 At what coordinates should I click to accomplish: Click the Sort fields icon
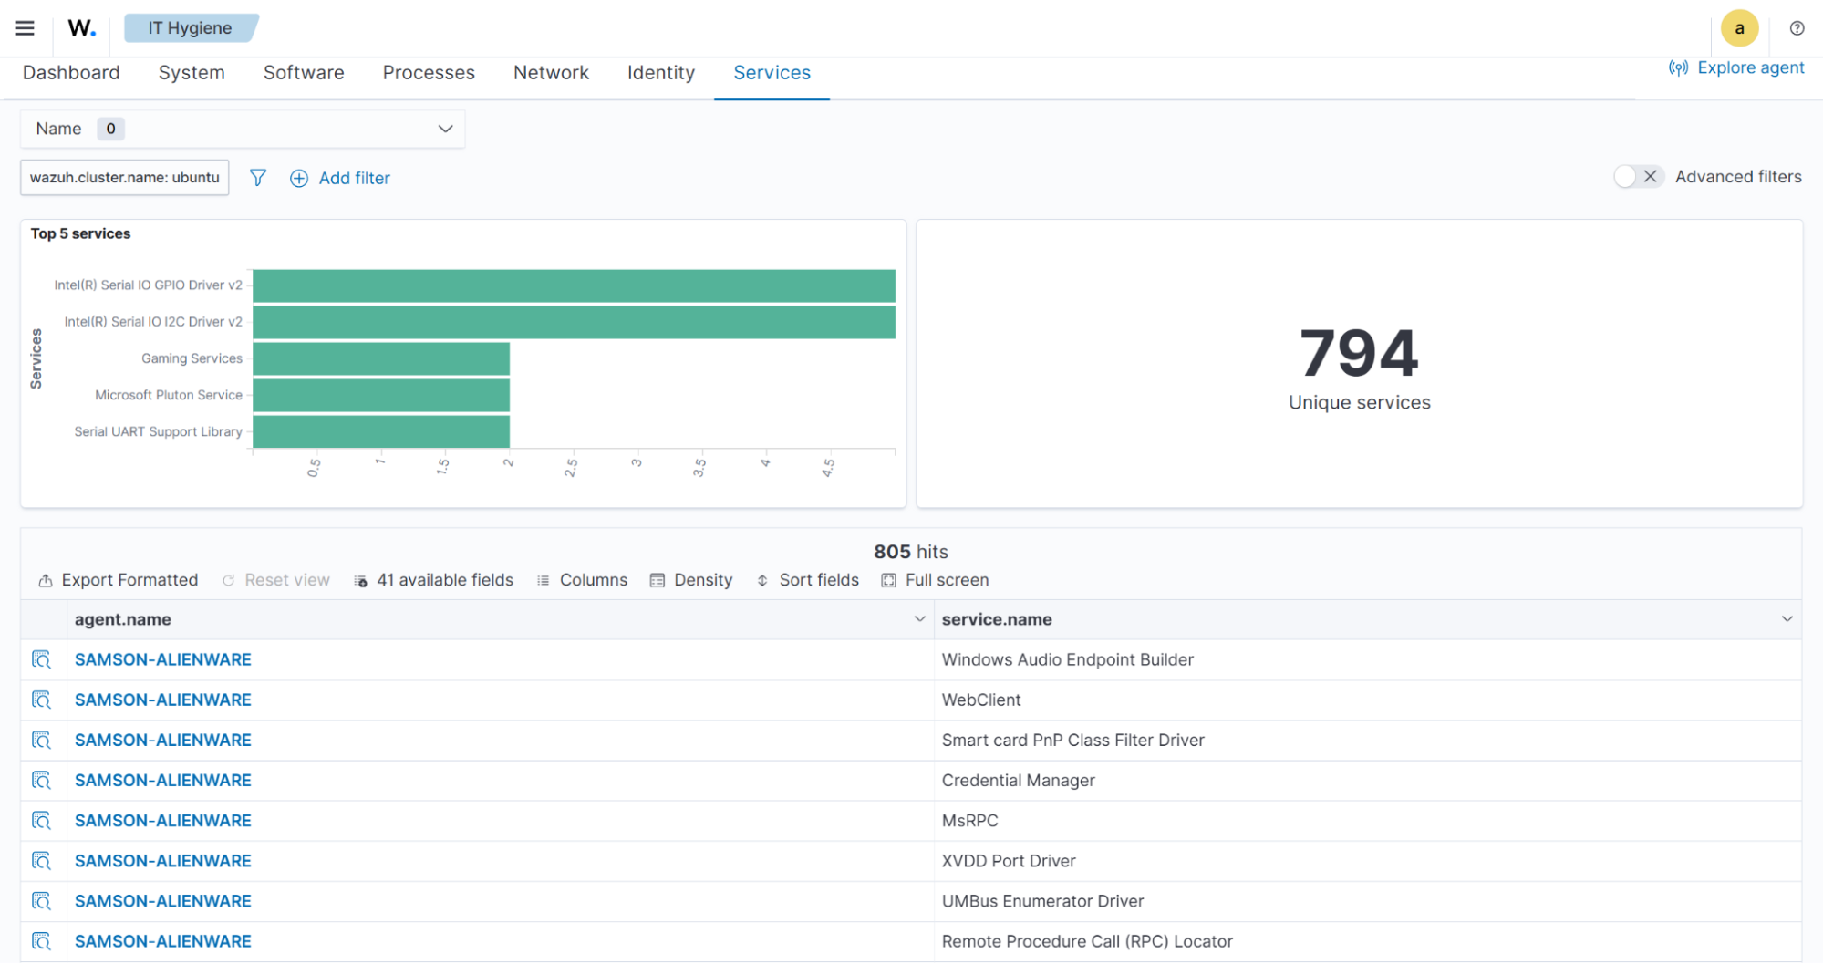click(761, 580)
